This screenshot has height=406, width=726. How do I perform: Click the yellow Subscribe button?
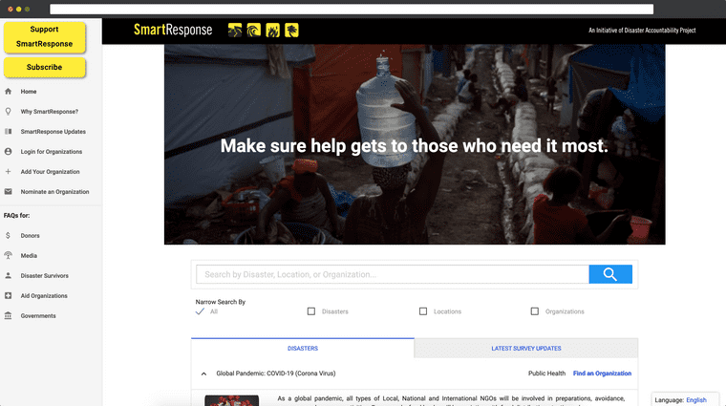(x=45, y=67)
